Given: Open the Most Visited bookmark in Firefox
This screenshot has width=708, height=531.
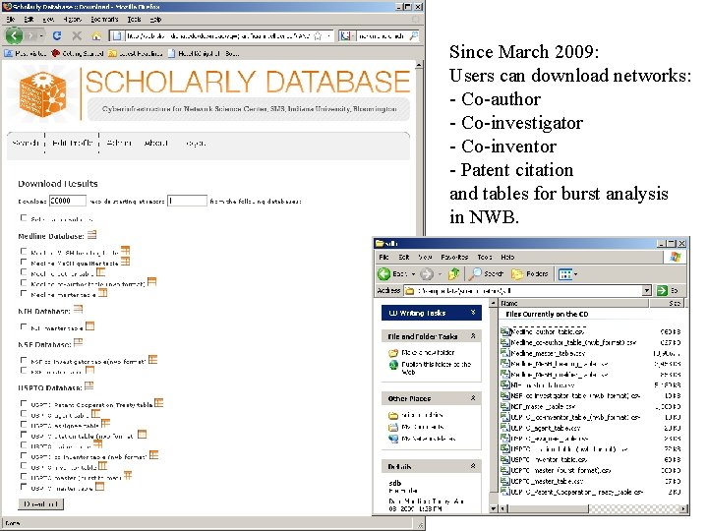Looking at the screenshot, I should (26, 53).
